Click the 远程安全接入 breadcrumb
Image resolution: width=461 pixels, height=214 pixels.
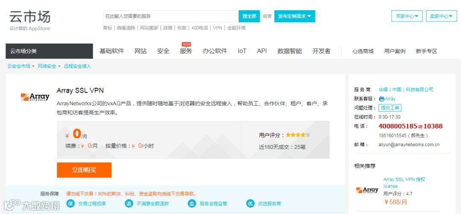[78, 67]
